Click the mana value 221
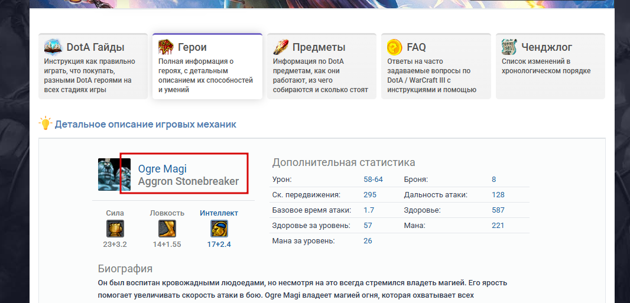This screenshot has width=630, height=303. coord(498,226)
